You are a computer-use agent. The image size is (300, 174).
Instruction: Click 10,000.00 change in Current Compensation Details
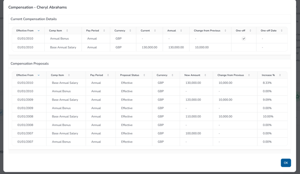(202, 48)
